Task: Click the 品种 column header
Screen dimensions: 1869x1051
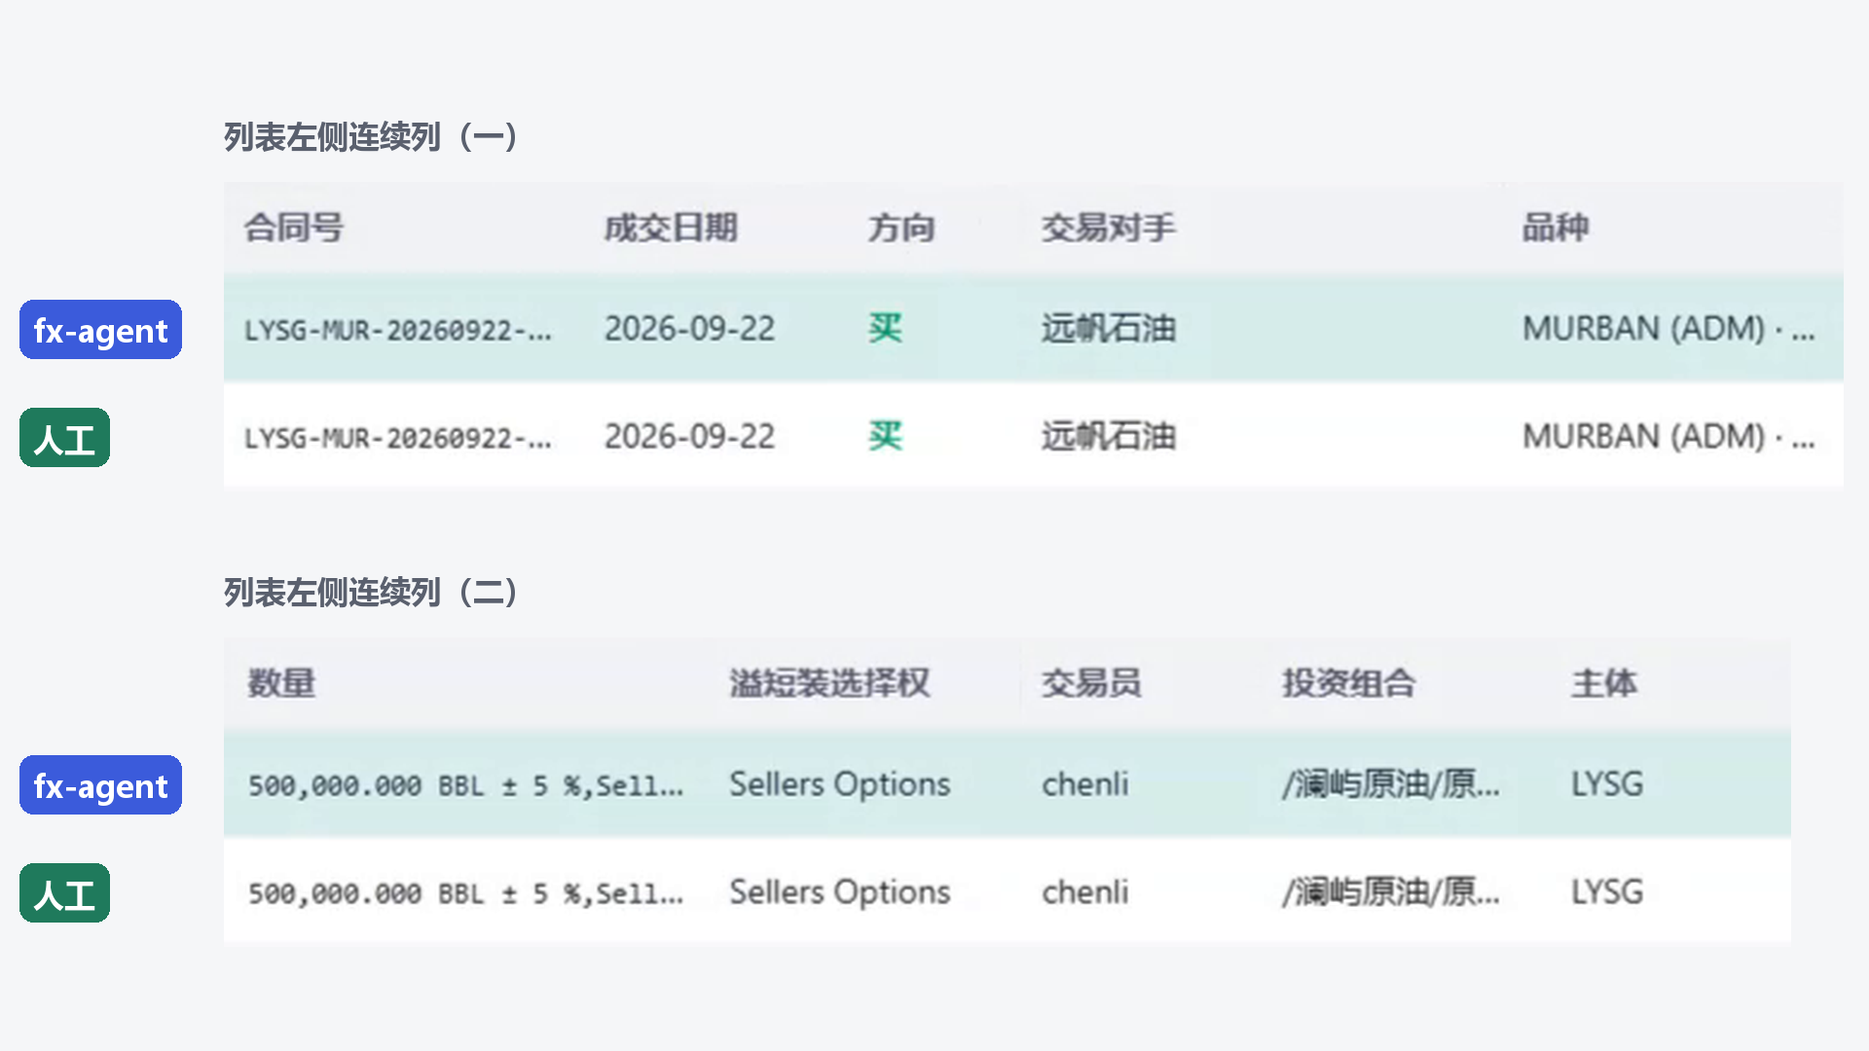Action: tap(1556, 228)
